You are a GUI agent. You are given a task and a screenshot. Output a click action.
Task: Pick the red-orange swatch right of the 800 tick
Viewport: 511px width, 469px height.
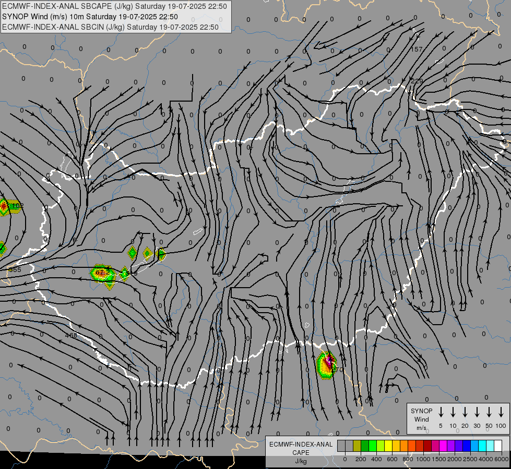412,446
